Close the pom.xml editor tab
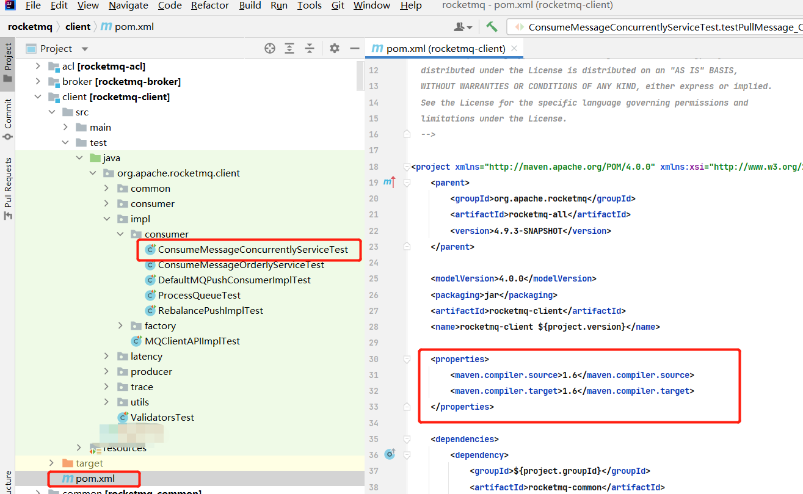 pyautogui.click(x=515, y=48)
